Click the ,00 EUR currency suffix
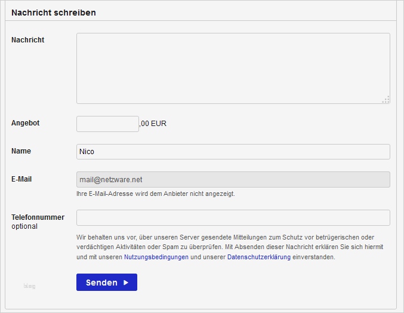This screenshot has width=404, height=313. [153, 124]
